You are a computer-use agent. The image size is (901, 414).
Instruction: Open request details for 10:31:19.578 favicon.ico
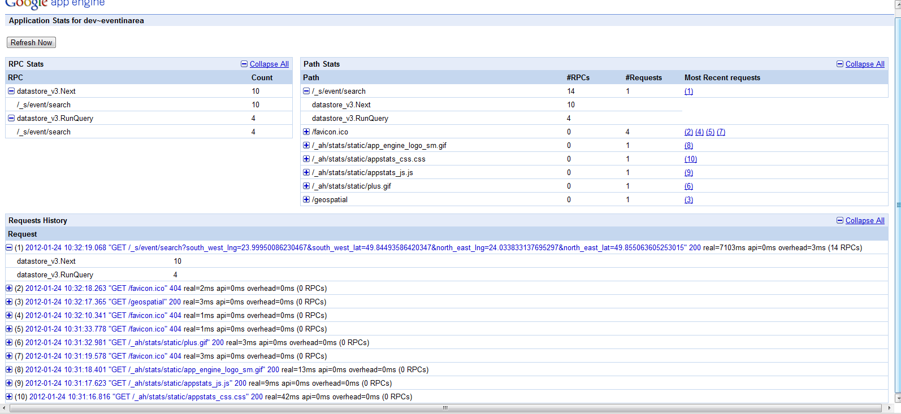click(x=103, y=356)
